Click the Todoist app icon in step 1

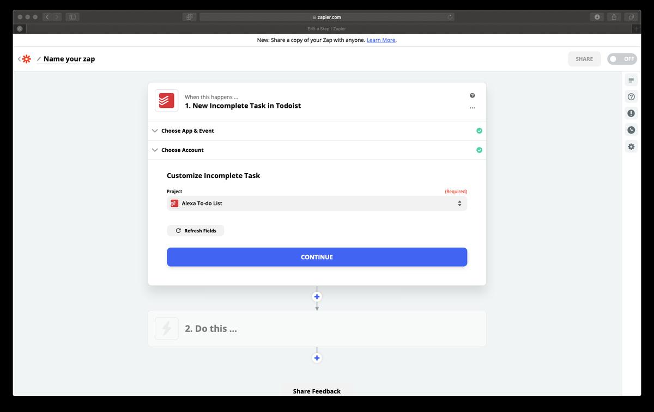coord(166,101)
